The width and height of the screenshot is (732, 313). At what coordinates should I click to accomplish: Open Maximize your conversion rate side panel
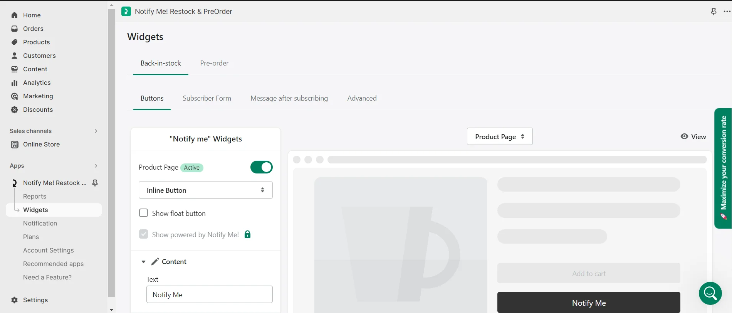723,168
